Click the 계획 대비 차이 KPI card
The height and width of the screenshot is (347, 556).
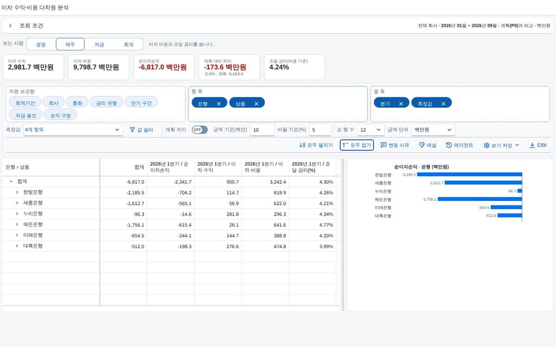[229, 67]
